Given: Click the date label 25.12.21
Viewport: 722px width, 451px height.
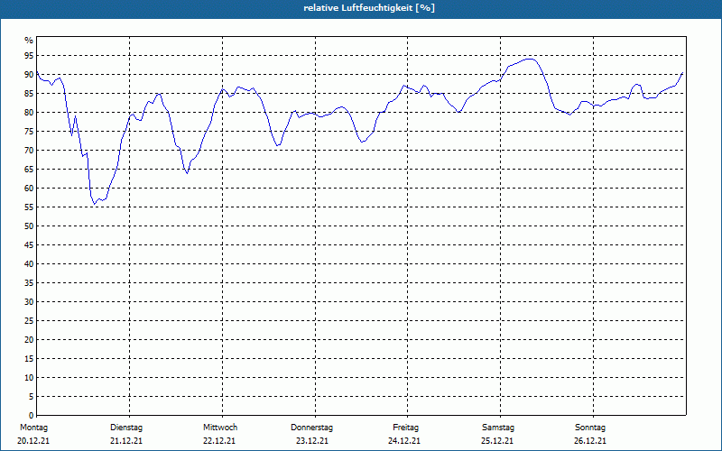Looking at the screenshot, I should [x=497, y=441].
